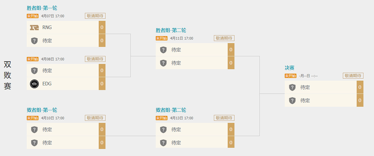This screenshot has height=156, width=374.
Task: Click bottom shield icon in 败者组-第一轮
Action: [34, 143]
